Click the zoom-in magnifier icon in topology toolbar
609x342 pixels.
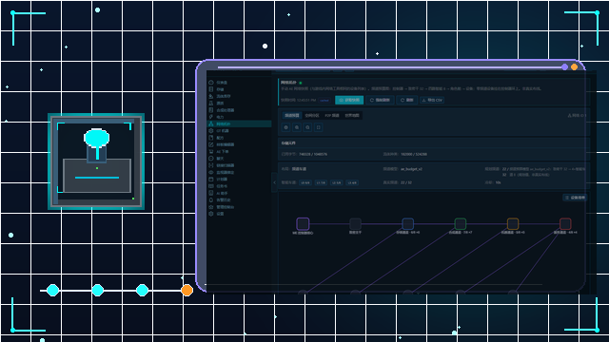click(x=297, y=127)
